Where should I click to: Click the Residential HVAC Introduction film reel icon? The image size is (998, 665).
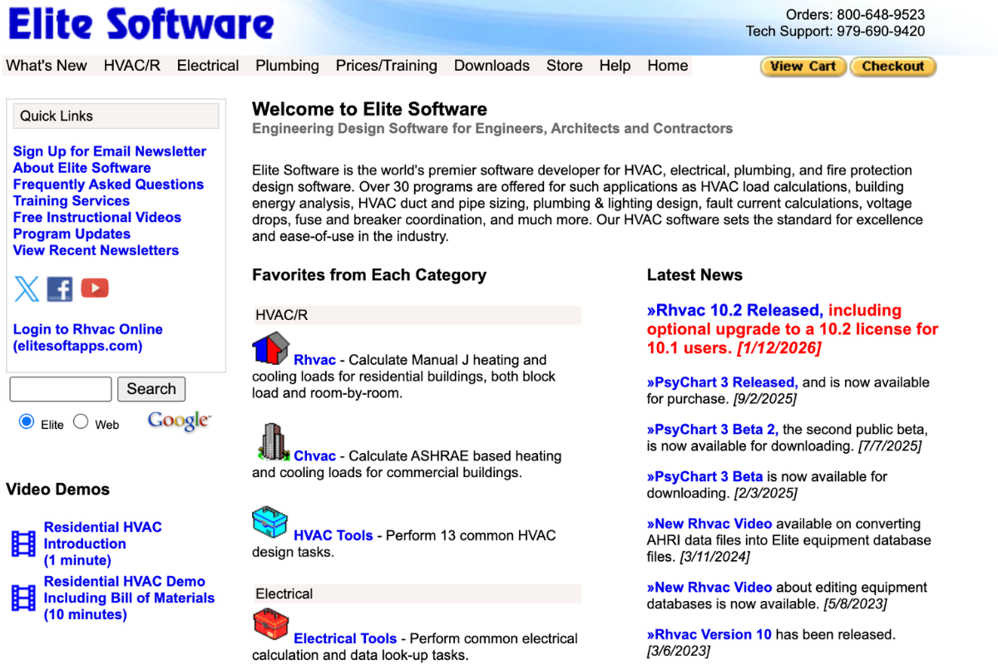click(x=25, y=543)
